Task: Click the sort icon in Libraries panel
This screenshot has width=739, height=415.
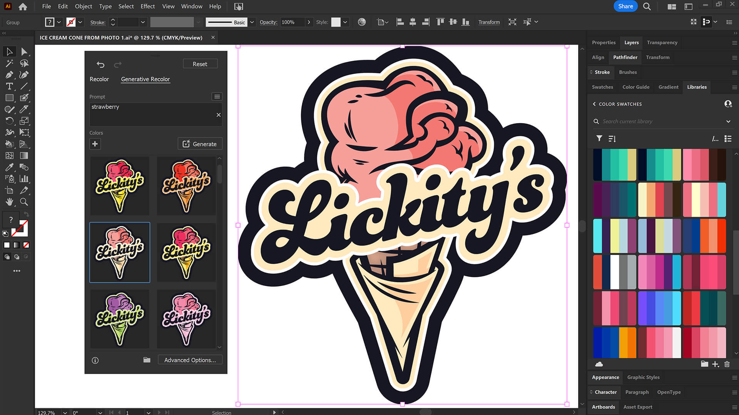Action: click(x=612, y=138)
